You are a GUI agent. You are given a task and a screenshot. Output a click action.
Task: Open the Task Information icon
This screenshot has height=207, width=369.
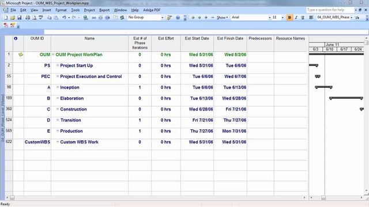[x=115, y=17]
